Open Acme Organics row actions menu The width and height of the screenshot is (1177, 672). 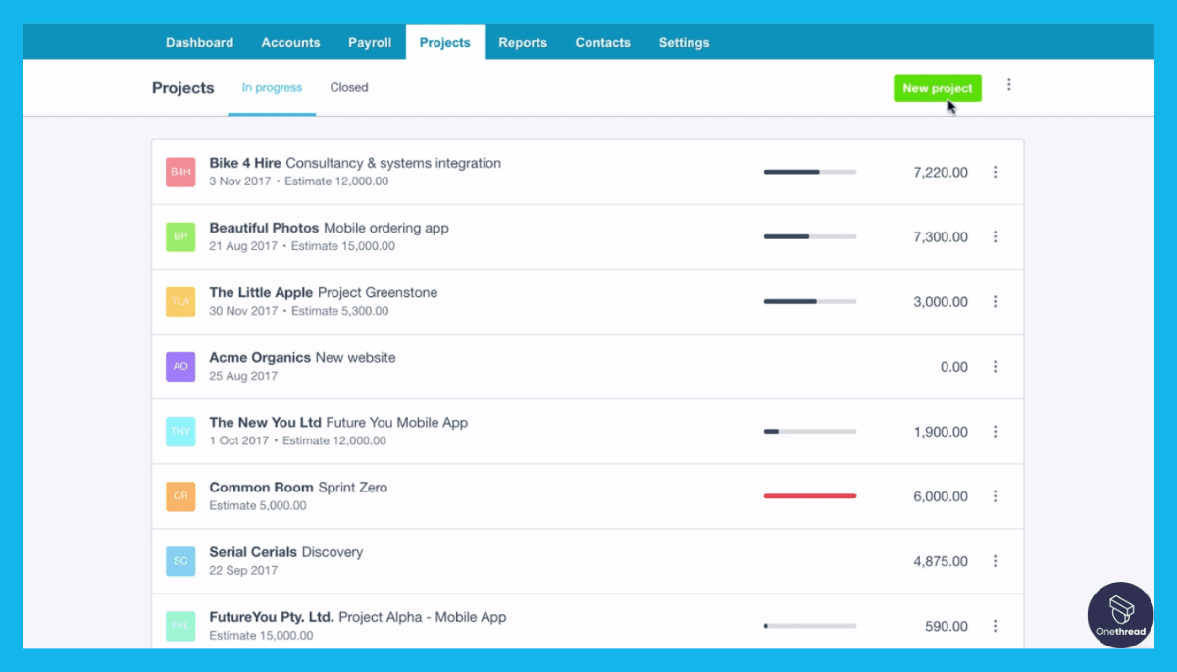996,365
